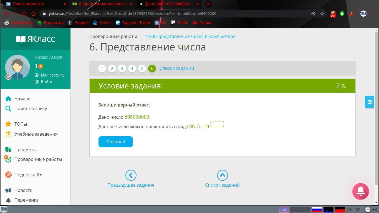Open the browser home page
This screenshot has width=379, height=213.
pos(33,13)
